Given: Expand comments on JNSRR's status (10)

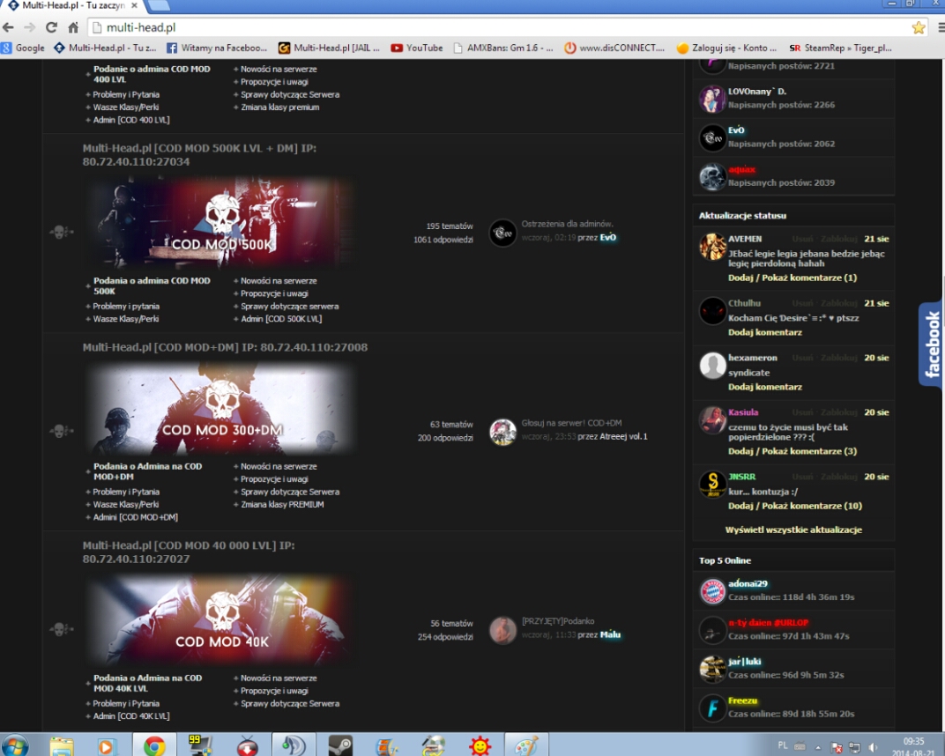Looking at the screenshot, I should [794, 506].
